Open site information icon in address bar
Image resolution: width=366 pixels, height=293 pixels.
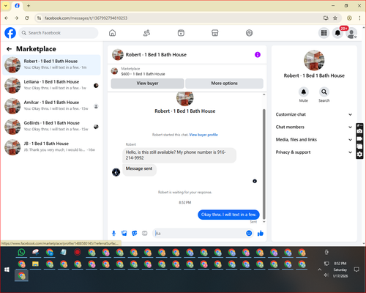(39, 18)
